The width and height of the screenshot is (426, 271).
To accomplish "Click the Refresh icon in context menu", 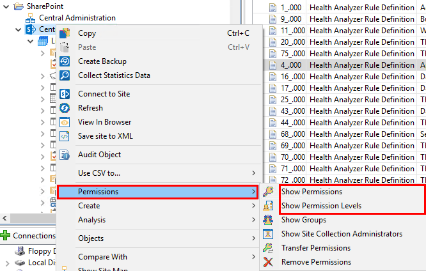I will coord(65,108).
